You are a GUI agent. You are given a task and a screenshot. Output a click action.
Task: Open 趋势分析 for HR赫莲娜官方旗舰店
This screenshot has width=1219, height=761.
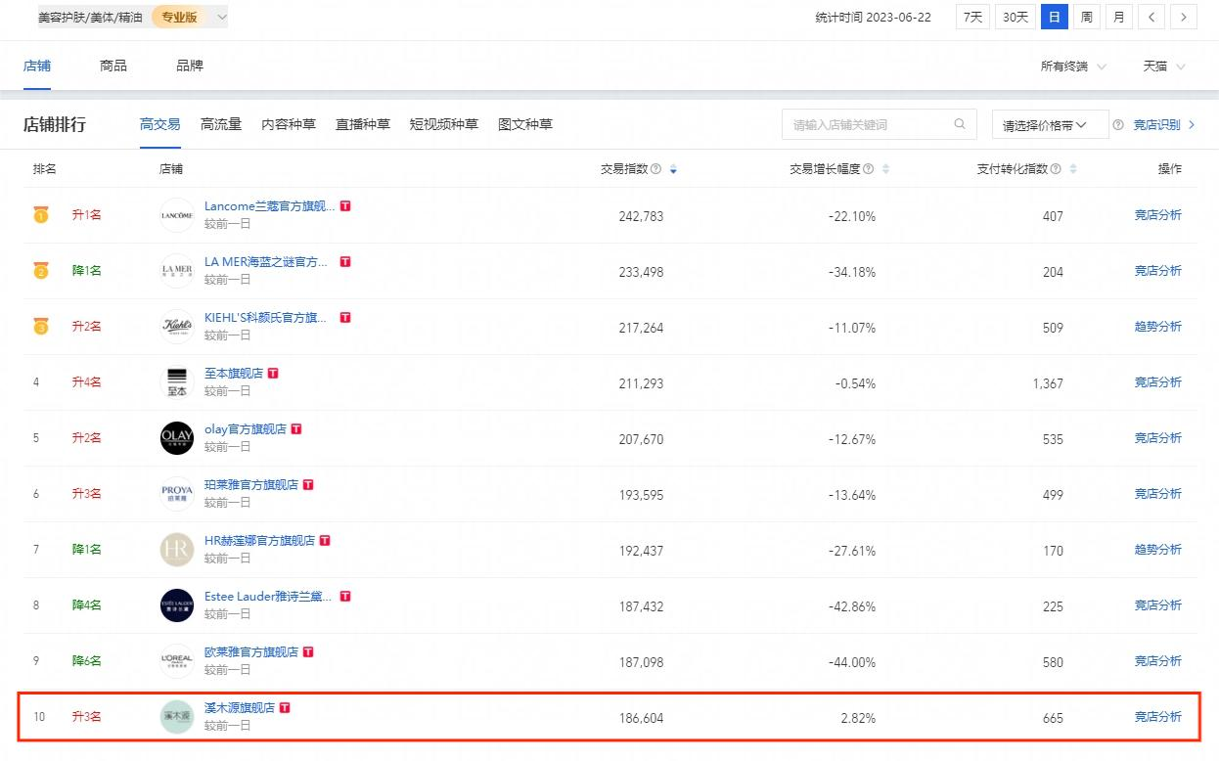(1157, 549)
